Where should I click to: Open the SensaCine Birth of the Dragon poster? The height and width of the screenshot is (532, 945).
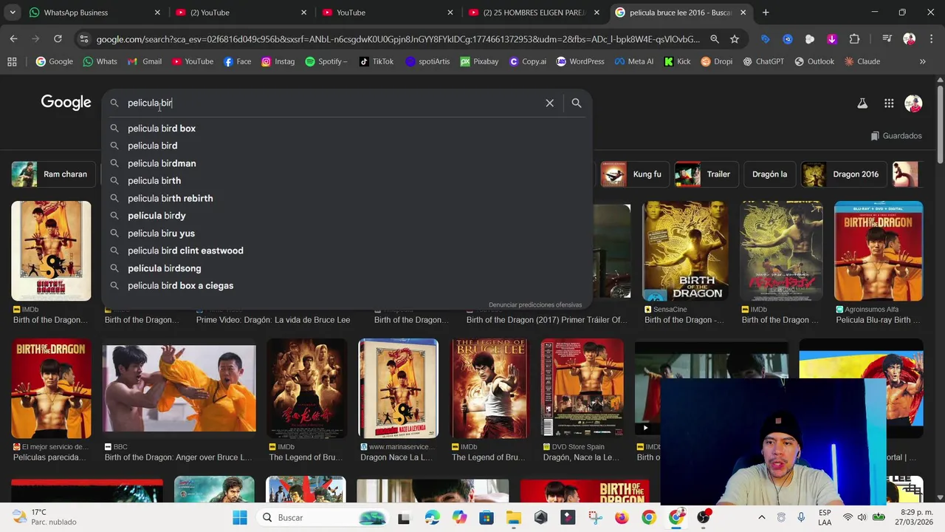click(685, 251)
